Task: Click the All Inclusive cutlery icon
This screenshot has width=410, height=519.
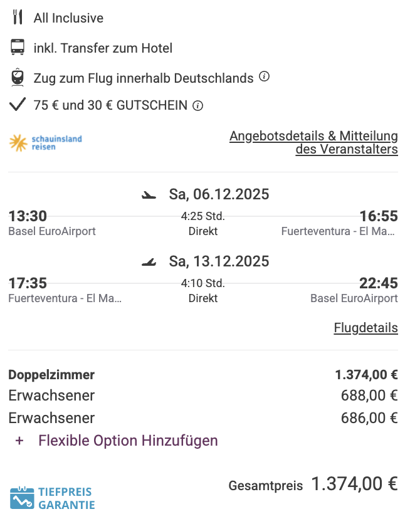Action: click(18, 18)
